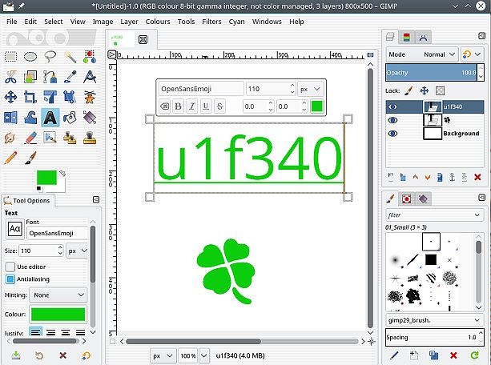Click the Move tool
The image size is (491, 365).
[x=11, y=97]
